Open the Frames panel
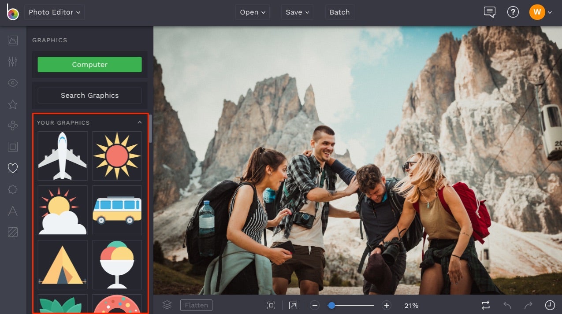Viewport: 562px width, 314px height. pyautogui.click(x=12, y=147)
